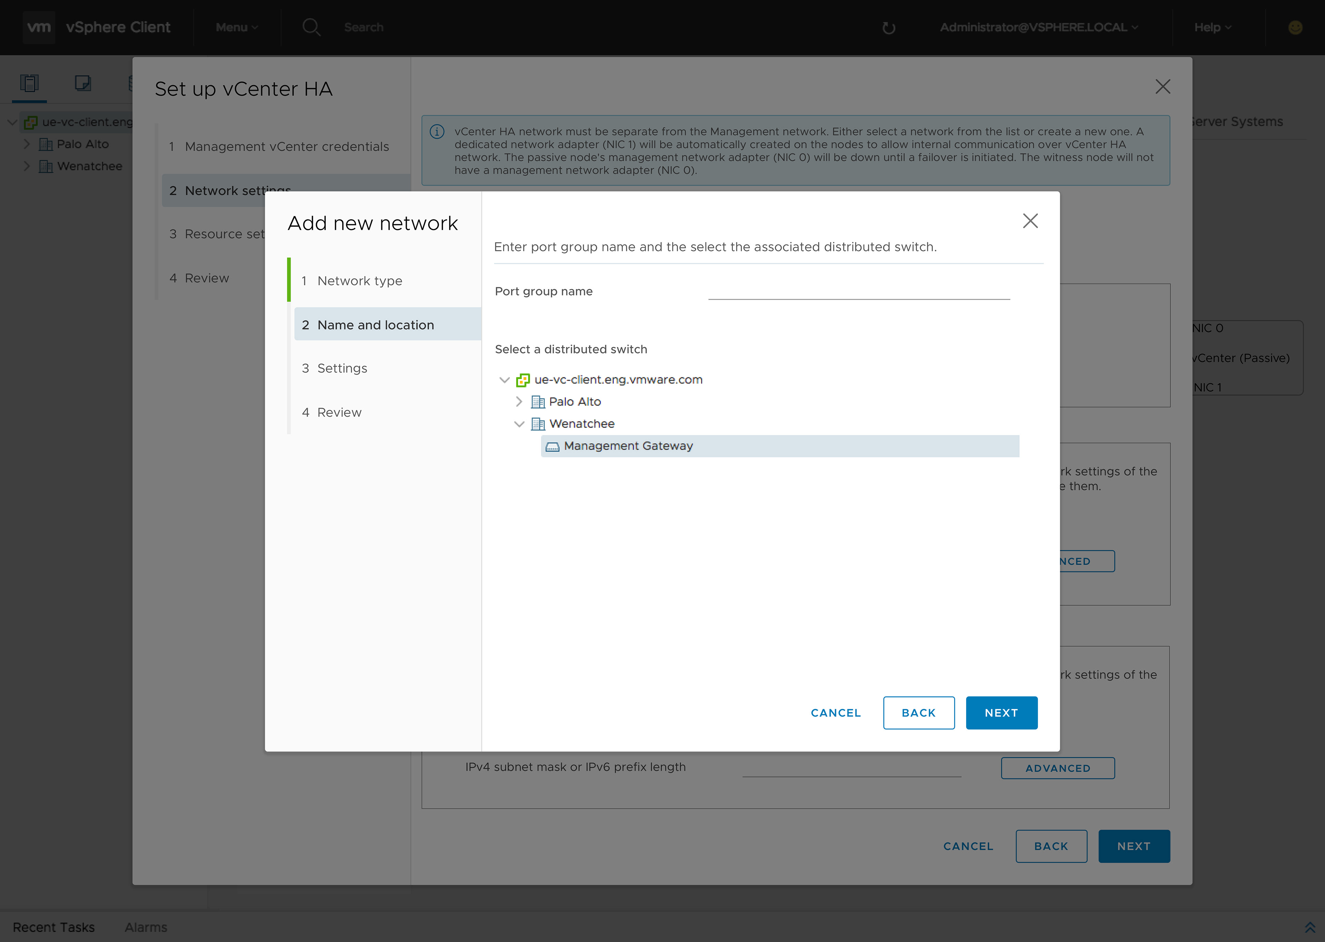
Task: Click the refresh icon in header
Action: [x=888, y=27]
